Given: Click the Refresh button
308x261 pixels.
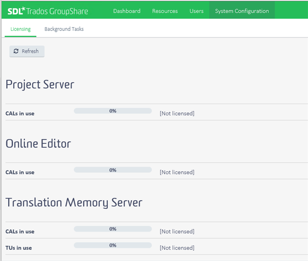Looking at the screenshot, I should 27,51.
